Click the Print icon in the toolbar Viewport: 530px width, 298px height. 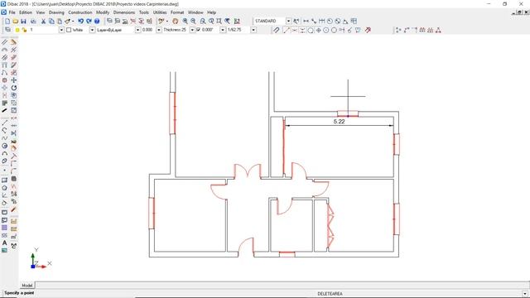click(x=33, y=21)
